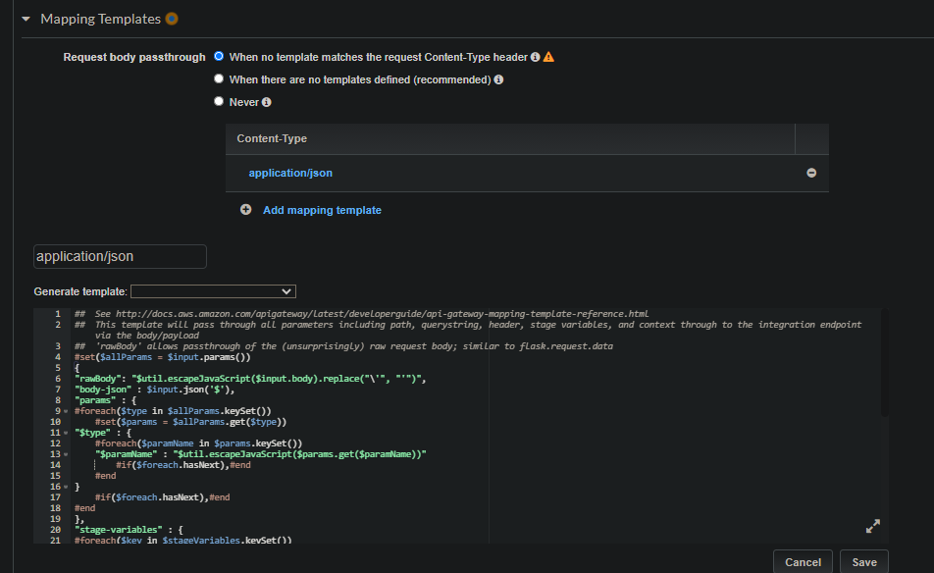Image resolution: width=934 pixels, height=573 pixels.
Task: Click the Content-Type column header
Action: click(272, 138)
